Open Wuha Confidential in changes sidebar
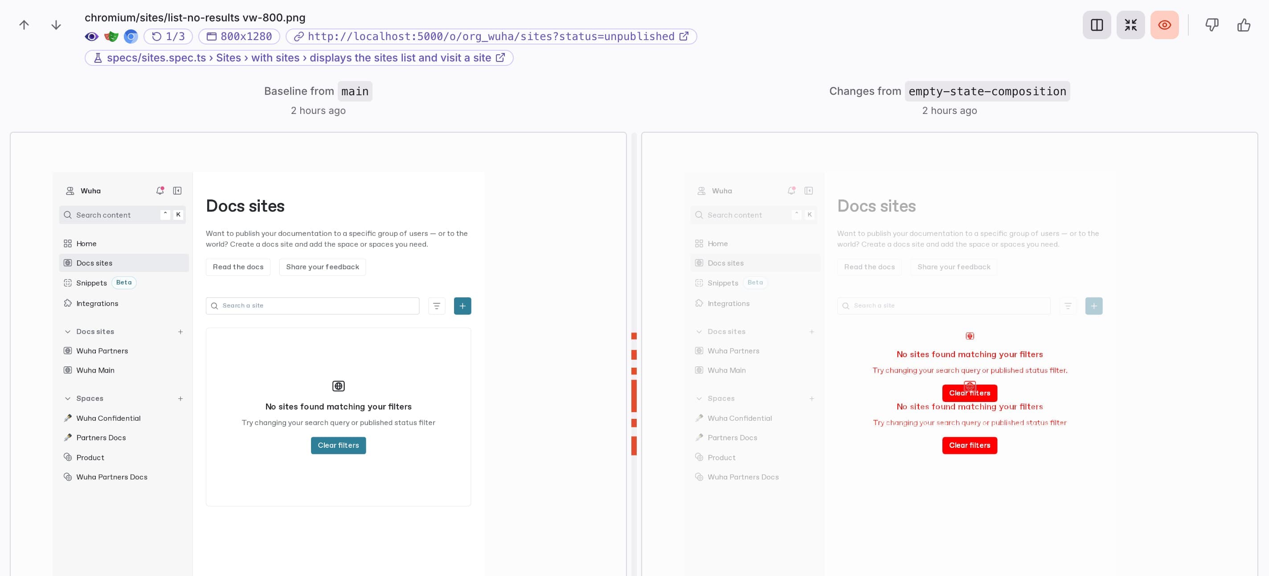Viewport: 1269px width, 576px height. point(755,418)
